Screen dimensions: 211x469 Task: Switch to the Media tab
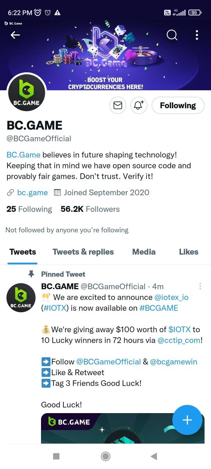tap(144, 252)
